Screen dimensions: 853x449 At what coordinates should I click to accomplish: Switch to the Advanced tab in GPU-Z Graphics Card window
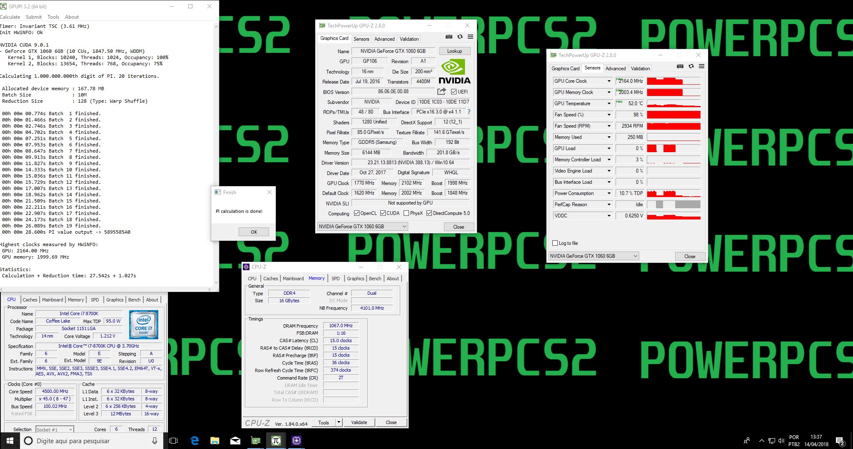point(384,39)
